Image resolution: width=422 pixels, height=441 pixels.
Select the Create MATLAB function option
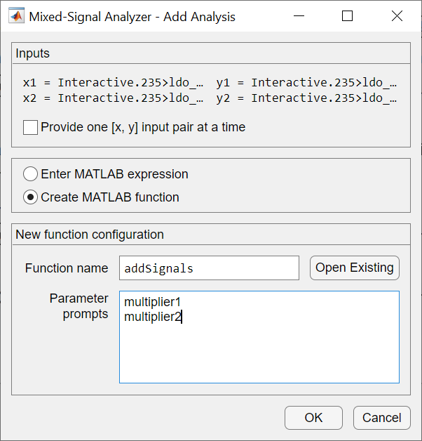(x=31, y=197)
